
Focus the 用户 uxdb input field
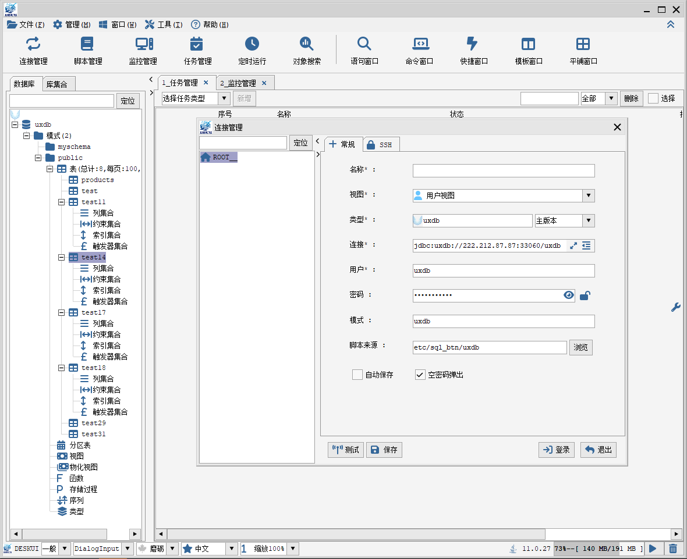coord(504,270)
